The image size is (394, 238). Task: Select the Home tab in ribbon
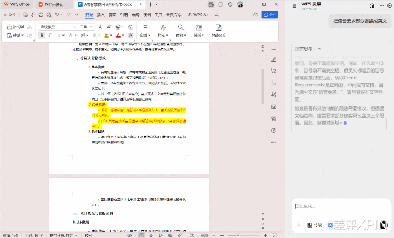89,15
